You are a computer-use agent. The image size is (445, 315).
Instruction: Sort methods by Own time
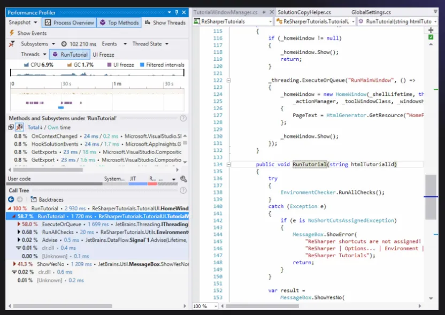click(53, 127)
